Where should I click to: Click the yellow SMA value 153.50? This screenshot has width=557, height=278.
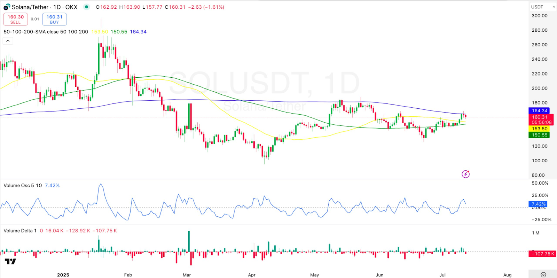coord(100,32)
